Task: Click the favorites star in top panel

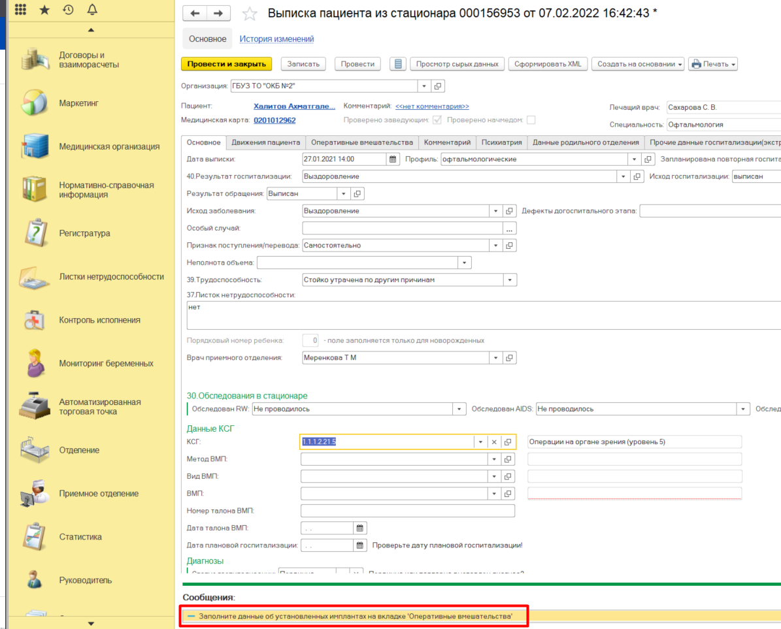Action: click(44, 10)
